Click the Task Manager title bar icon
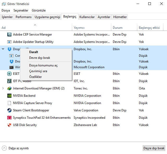The height and width of the screenshot is (154, 167). pyautogui.click(x=4, y=4)
